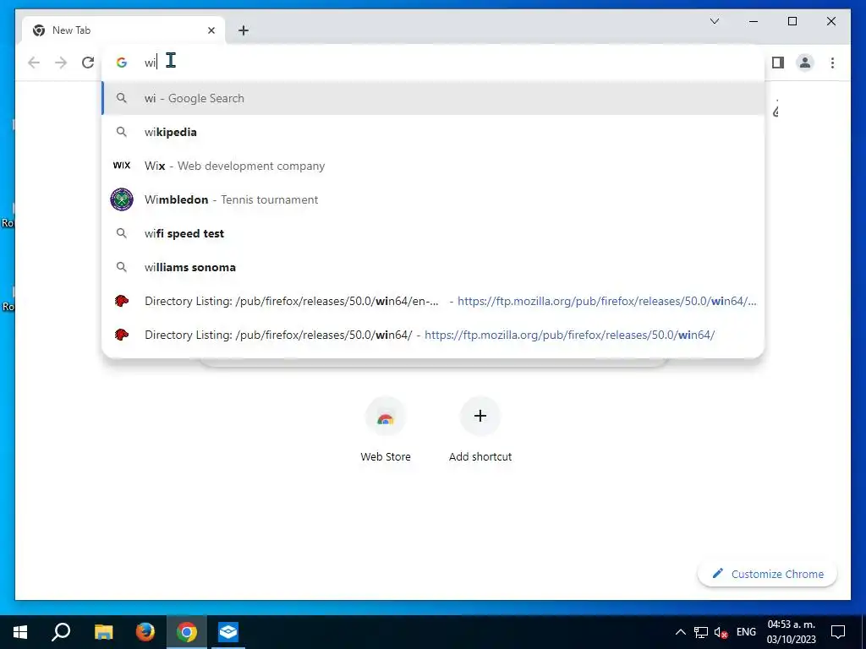
Task: Open the profile avatar icon
Action: (x=805, y=63)
